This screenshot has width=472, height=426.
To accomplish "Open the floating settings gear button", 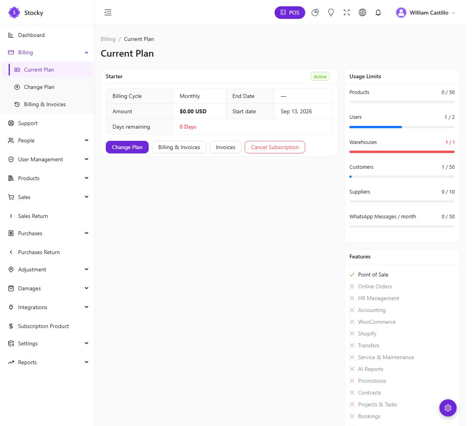I will click(x=448, y=408).
